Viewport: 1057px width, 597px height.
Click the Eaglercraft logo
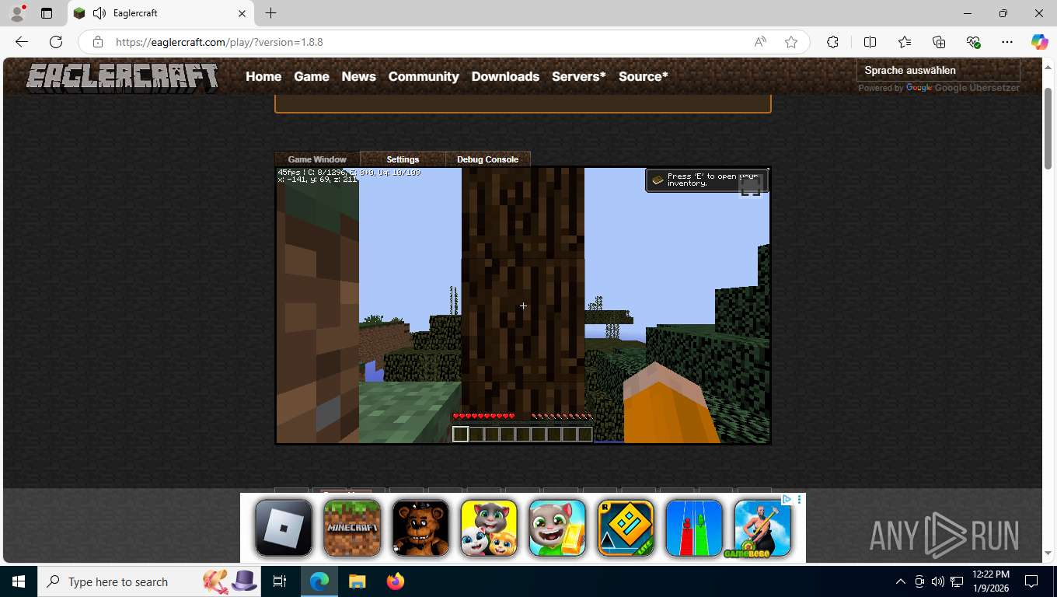(x=122, y=77)
